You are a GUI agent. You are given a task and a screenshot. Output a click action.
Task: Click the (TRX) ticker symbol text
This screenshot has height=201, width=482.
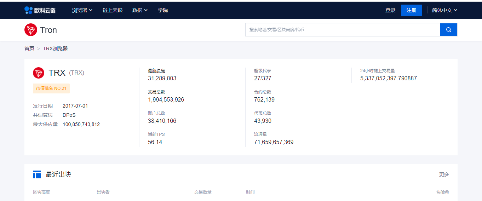click(x=76, y=73)
